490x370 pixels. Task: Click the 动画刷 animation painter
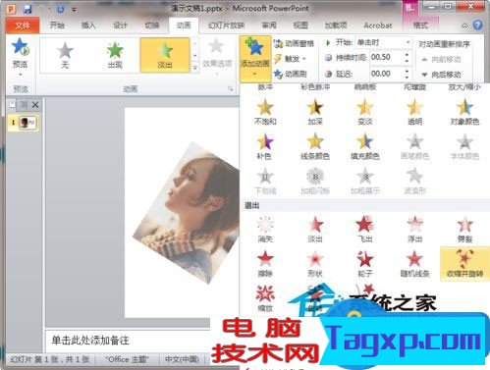[291, 74]
